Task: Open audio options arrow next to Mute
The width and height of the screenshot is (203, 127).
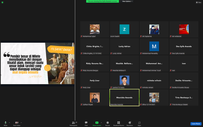Action: 9,123
